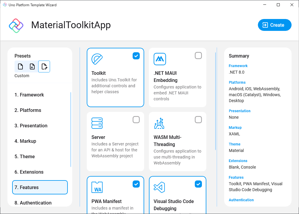Viewport: 299px width, 214px height.
Task: Click the Uno Platform logo in the header
Action: [x=16, y=25]
